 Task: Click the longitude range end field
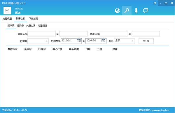tap(73, 34)
